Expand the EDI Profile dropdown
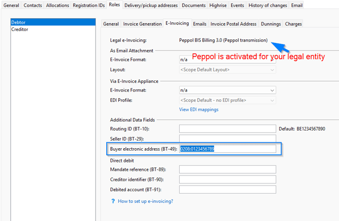The image size is (339, 221). pyautogui.click(x=227, y=100)
